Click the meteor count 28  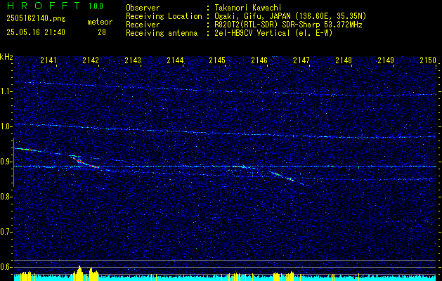pos(102,32)
